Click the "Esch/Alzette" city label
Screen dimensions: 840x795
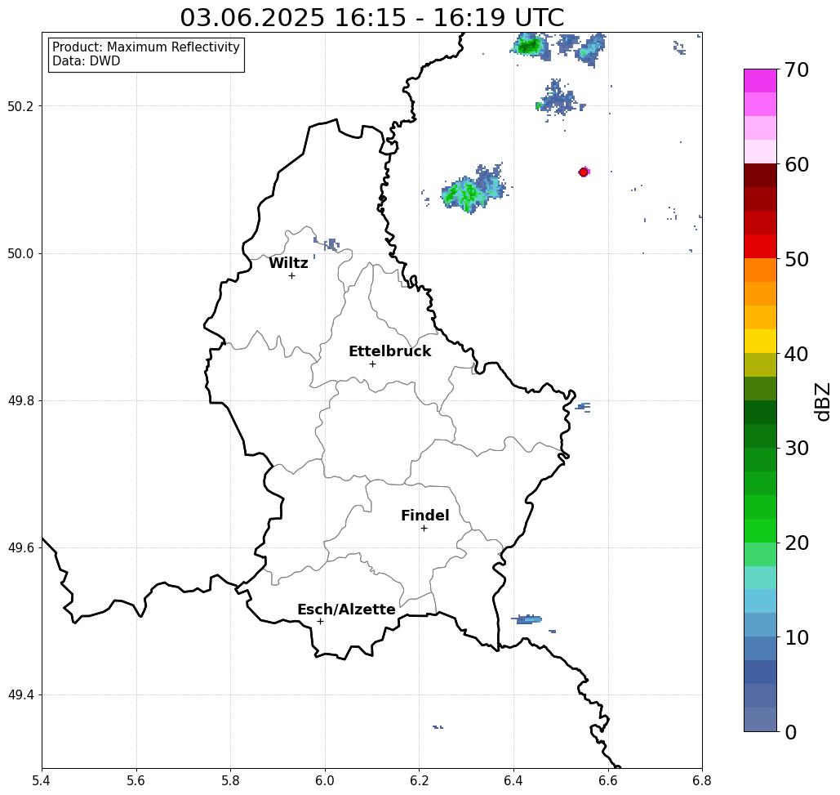click(x=346, y=610)
